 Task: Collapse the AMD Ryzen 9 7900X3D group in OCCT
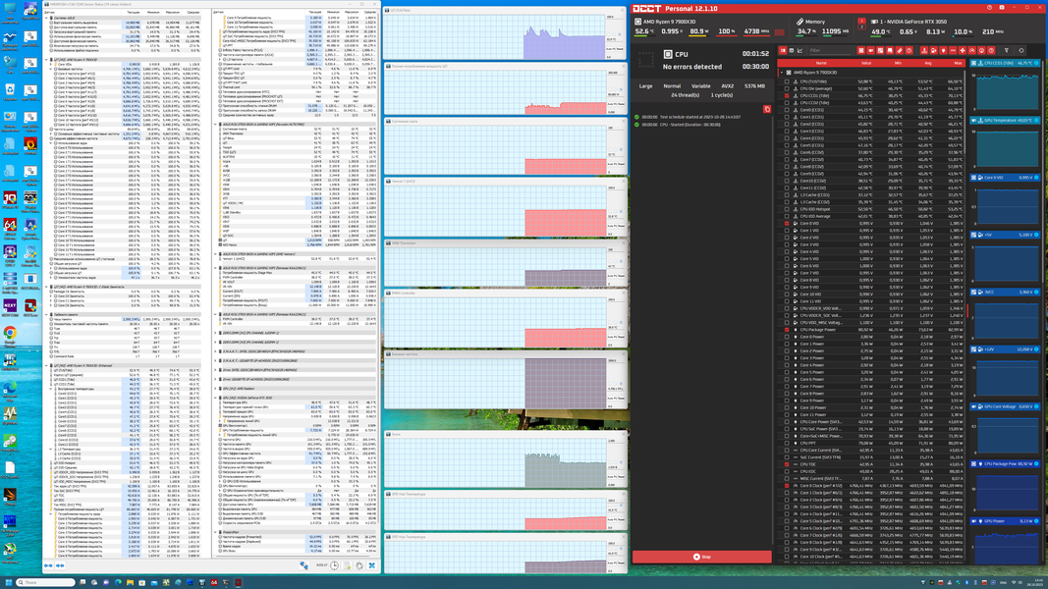tap(781, 72)
